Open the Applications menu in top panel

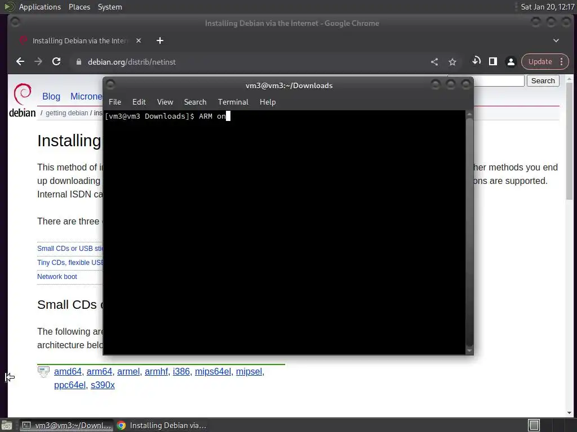(x=40, y=7)
